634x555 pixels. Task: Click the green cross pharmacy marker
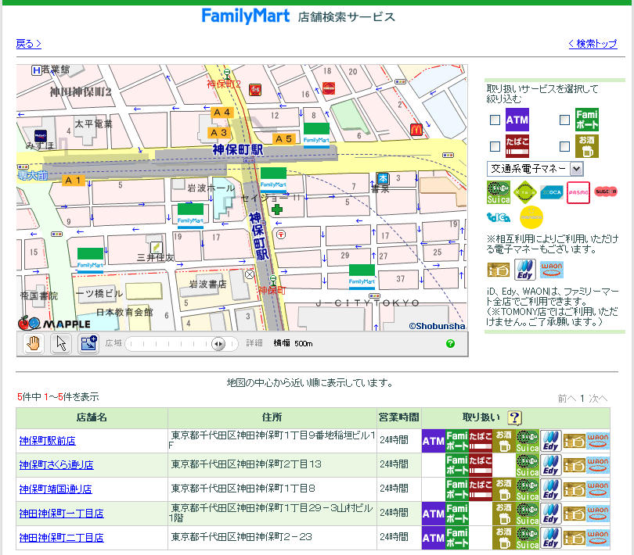tap(277, 209)
